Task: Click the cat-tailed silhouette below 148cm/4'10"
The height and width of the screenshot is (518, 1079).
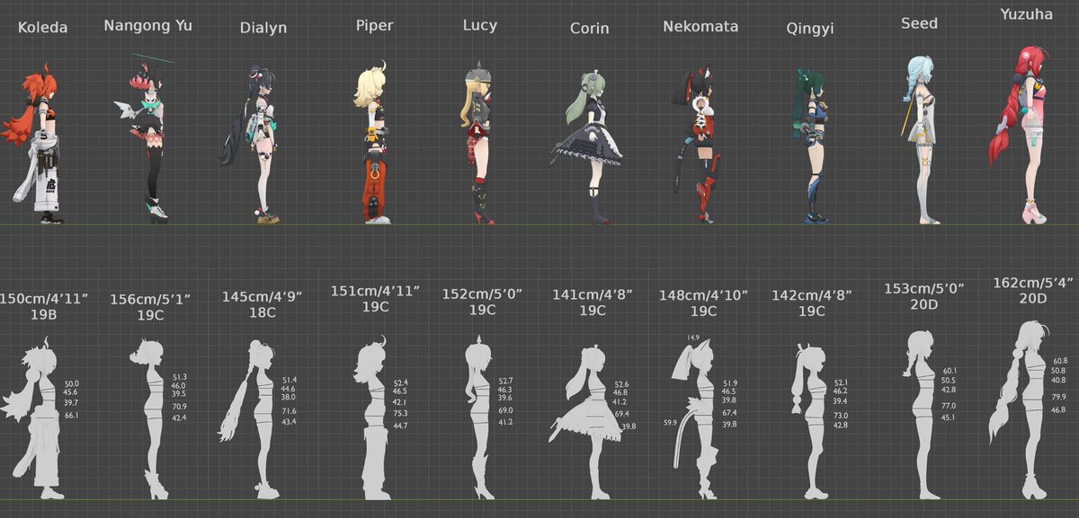Action: click(694, 417)
